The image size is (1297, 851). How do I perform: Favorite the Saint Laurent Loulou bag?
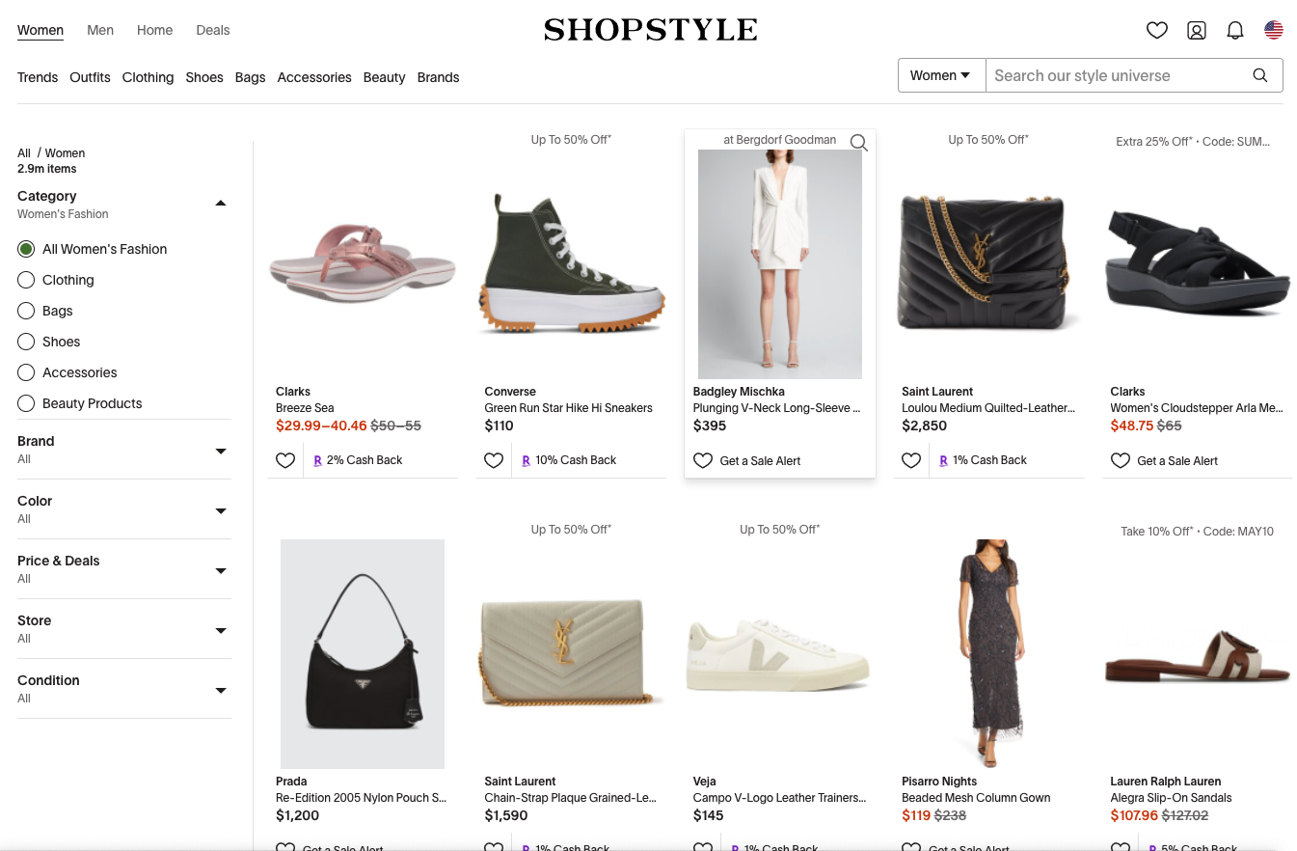click(x=911, y=460)
